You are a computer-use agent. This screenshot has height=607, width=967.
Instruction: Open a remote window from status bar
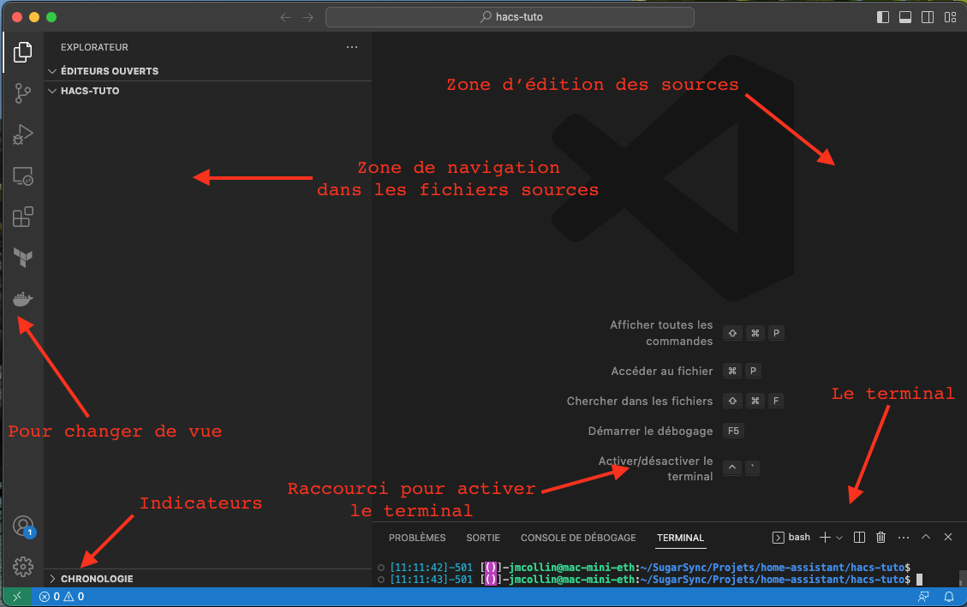[x=17, y=597]
